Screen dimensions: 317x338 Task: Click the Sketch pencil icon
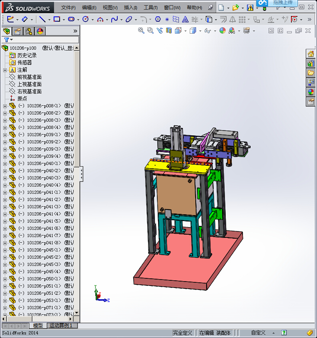(x=10, y=19)
